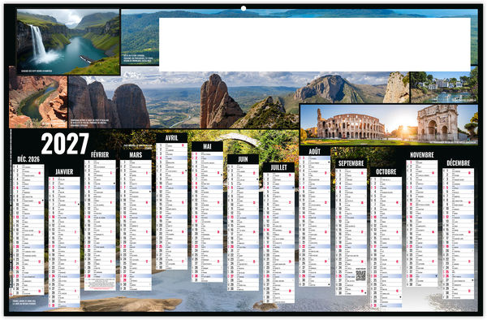Click the blank white advertising banner

click(x=315, y=45)
